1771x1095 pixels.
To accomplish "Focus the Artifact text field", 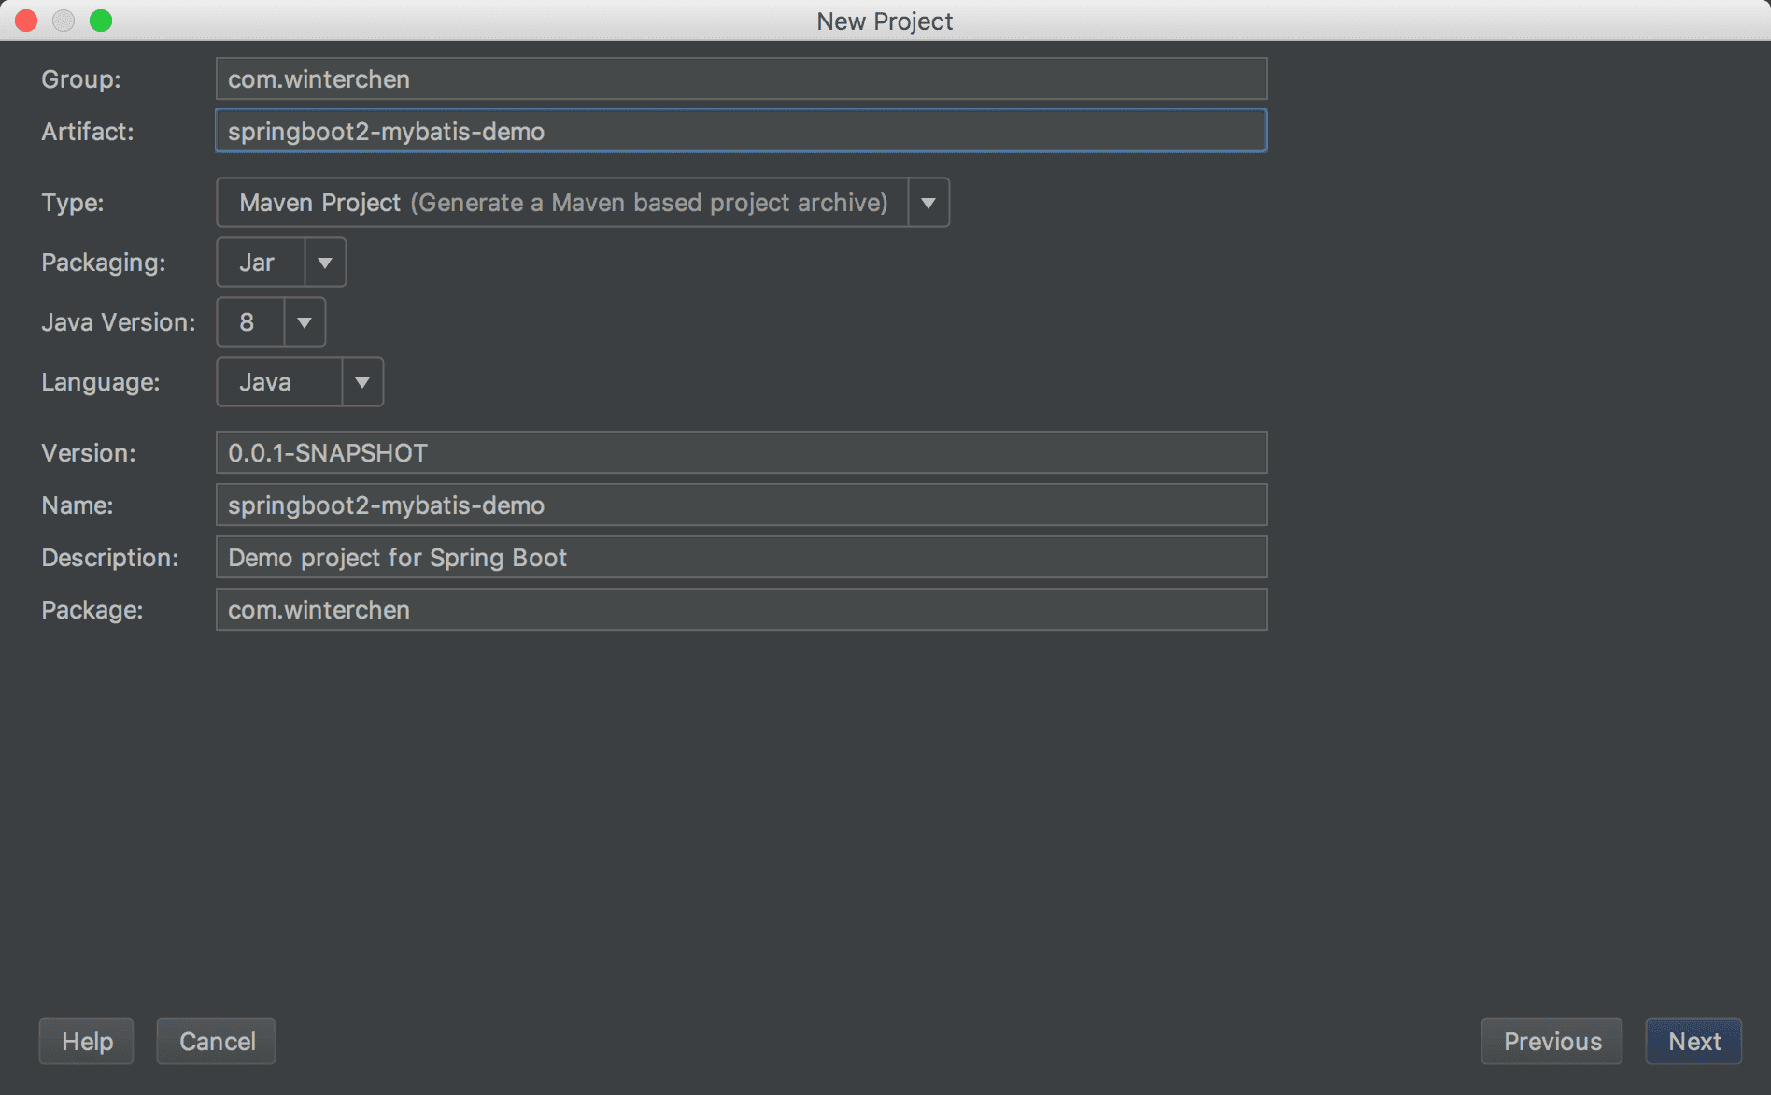I will pyautogui.click(x=740, y=132).
